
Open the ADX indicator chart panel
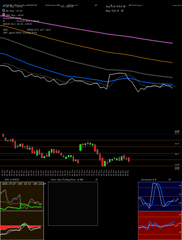(22, 196)
